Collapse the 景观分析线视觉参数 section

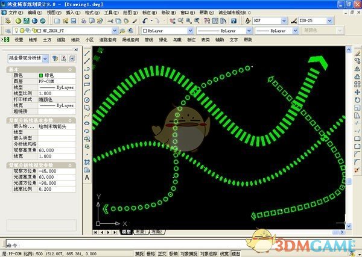point(70,166)
